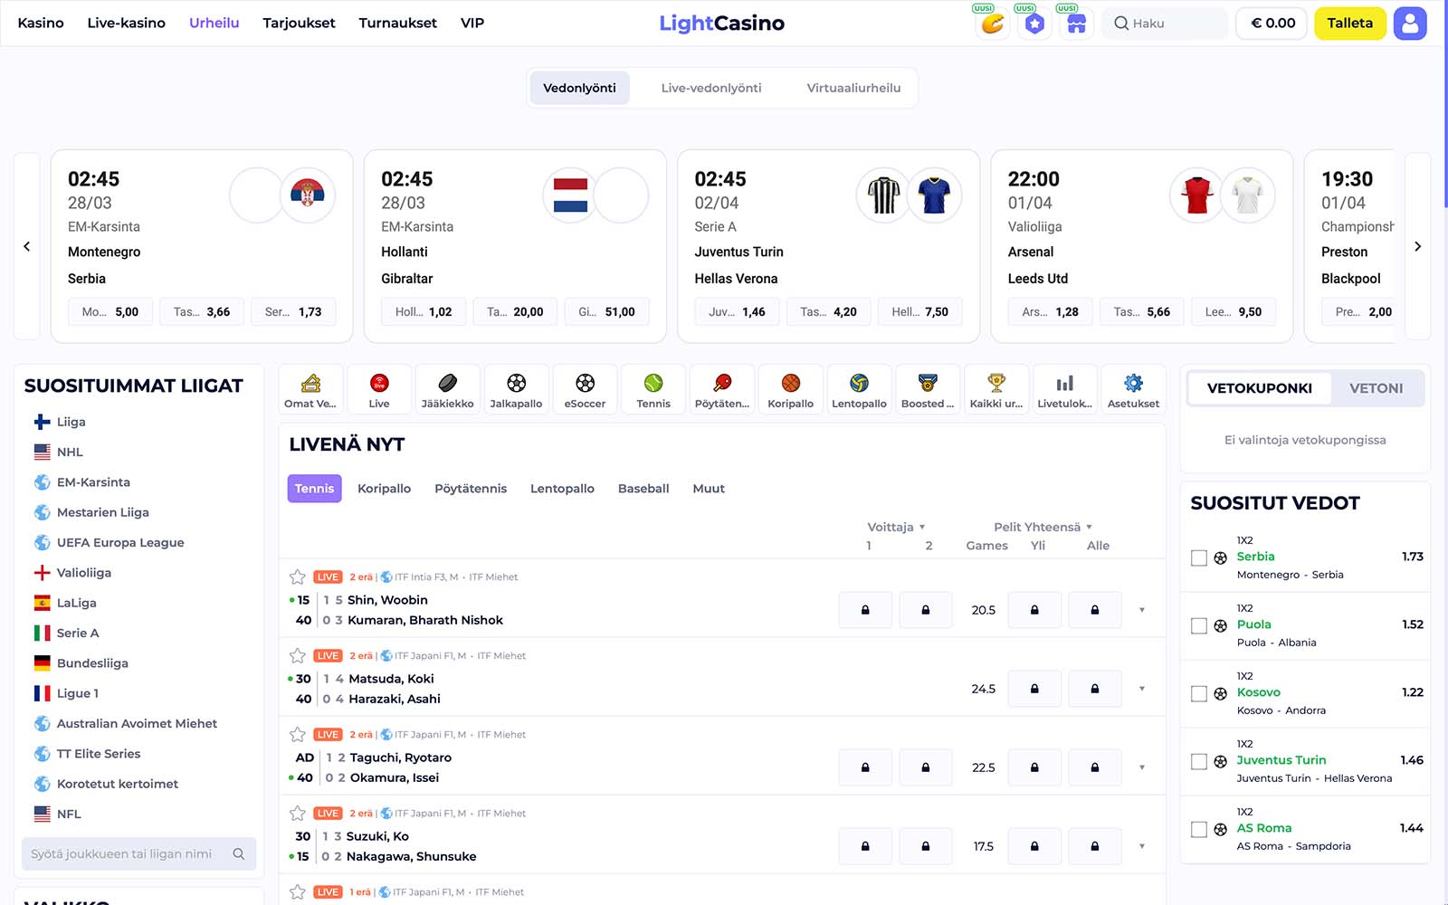Image resolution: width=1448 pixels, height=905 pixels.
Task: Focus the team or league search field
Action: [x=138, y=853]
